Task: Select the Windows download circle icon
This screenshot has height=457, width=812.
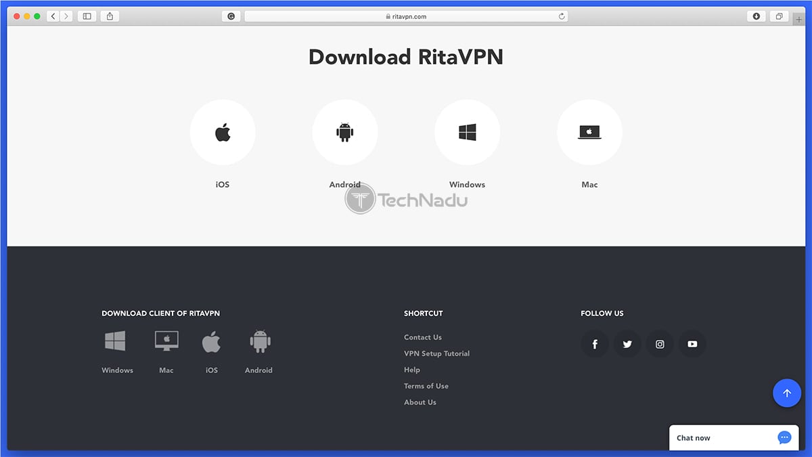Action: (468, 133)
